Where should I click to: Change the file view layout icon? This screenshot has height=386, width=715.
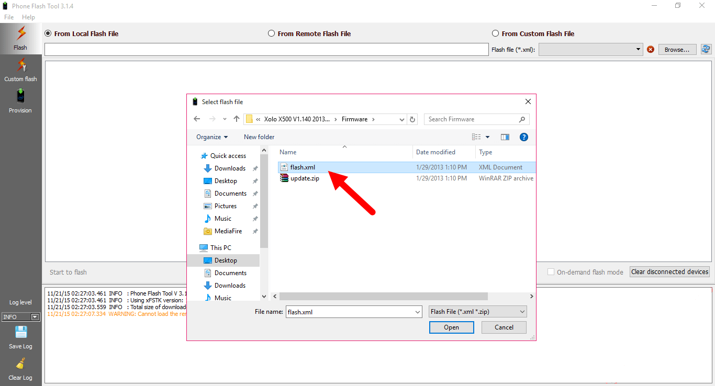[476, 137]
